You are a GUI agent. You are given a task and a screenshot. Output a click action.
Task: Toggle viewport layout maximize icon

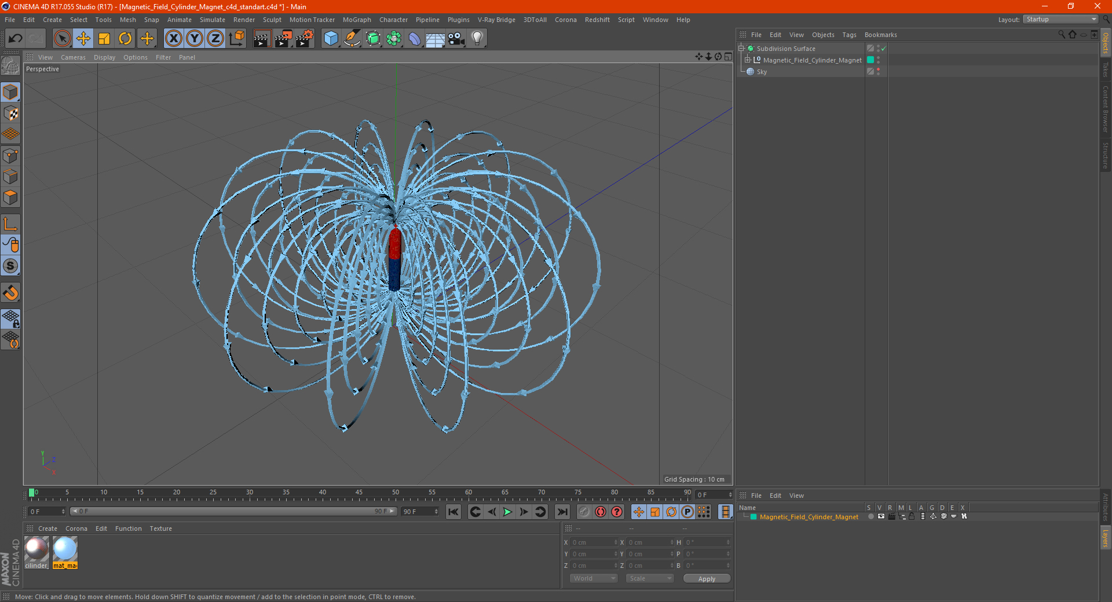click(x=728, y=57)
